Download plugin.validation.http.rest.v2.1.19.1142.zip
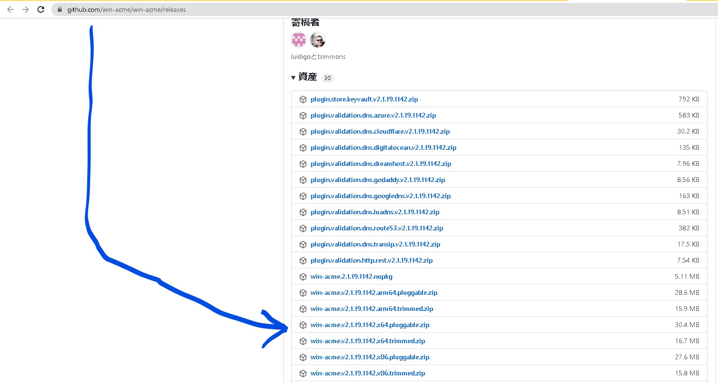Image resolution: width=718 pixels, height=383 pixels. (x=372, y=260)
